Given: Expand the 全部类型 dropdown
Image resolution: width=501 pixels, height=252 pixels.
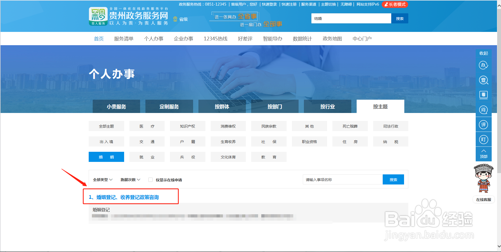Looking at the screenshot, I should coord(103,180).
